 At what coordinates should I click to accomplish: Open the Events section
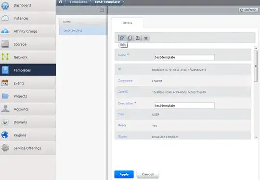click(x=28, y=83)
